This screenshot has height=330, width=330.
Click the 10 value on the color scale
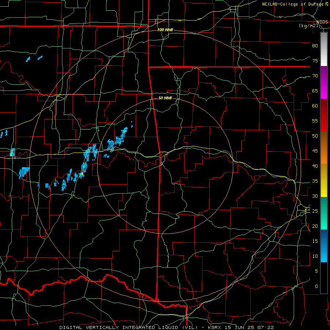coord(315,256)
